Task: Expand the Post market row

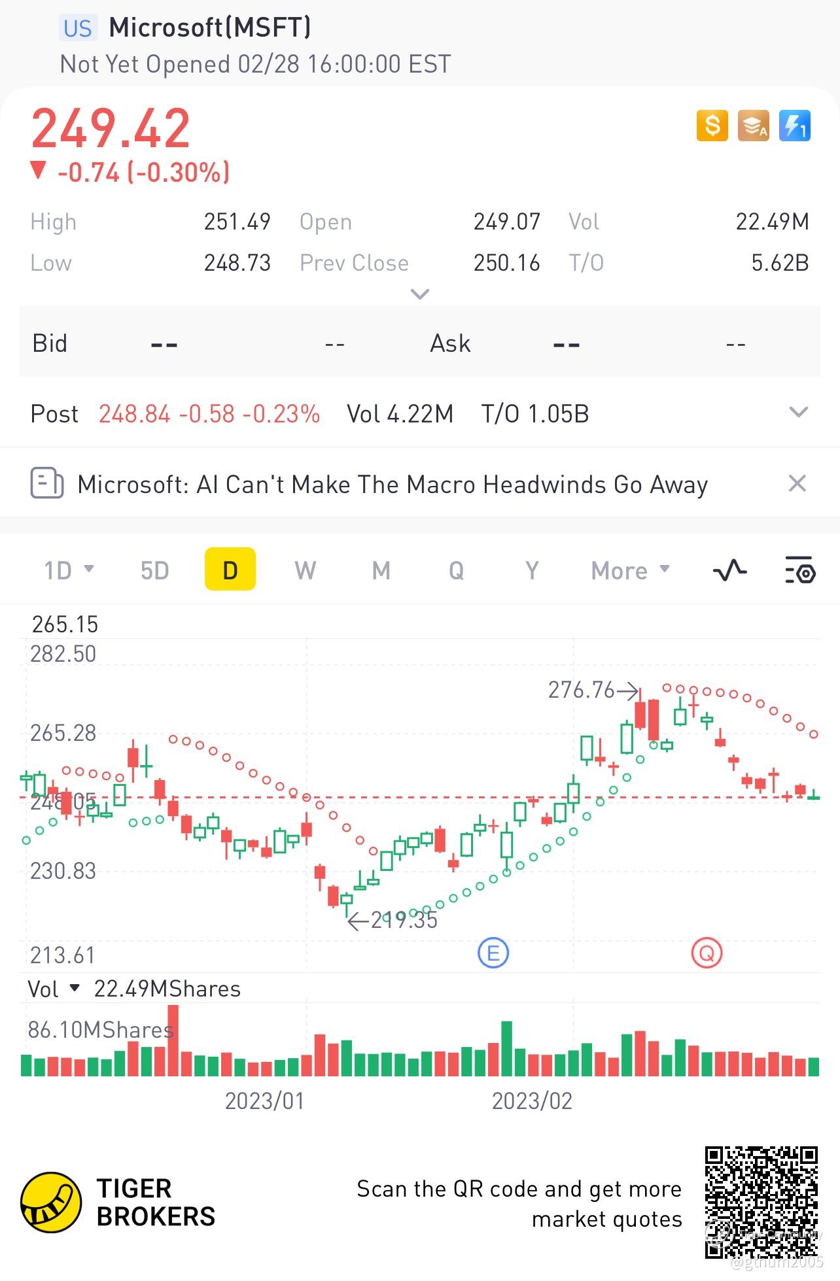Action: click(x=799, y=412)
